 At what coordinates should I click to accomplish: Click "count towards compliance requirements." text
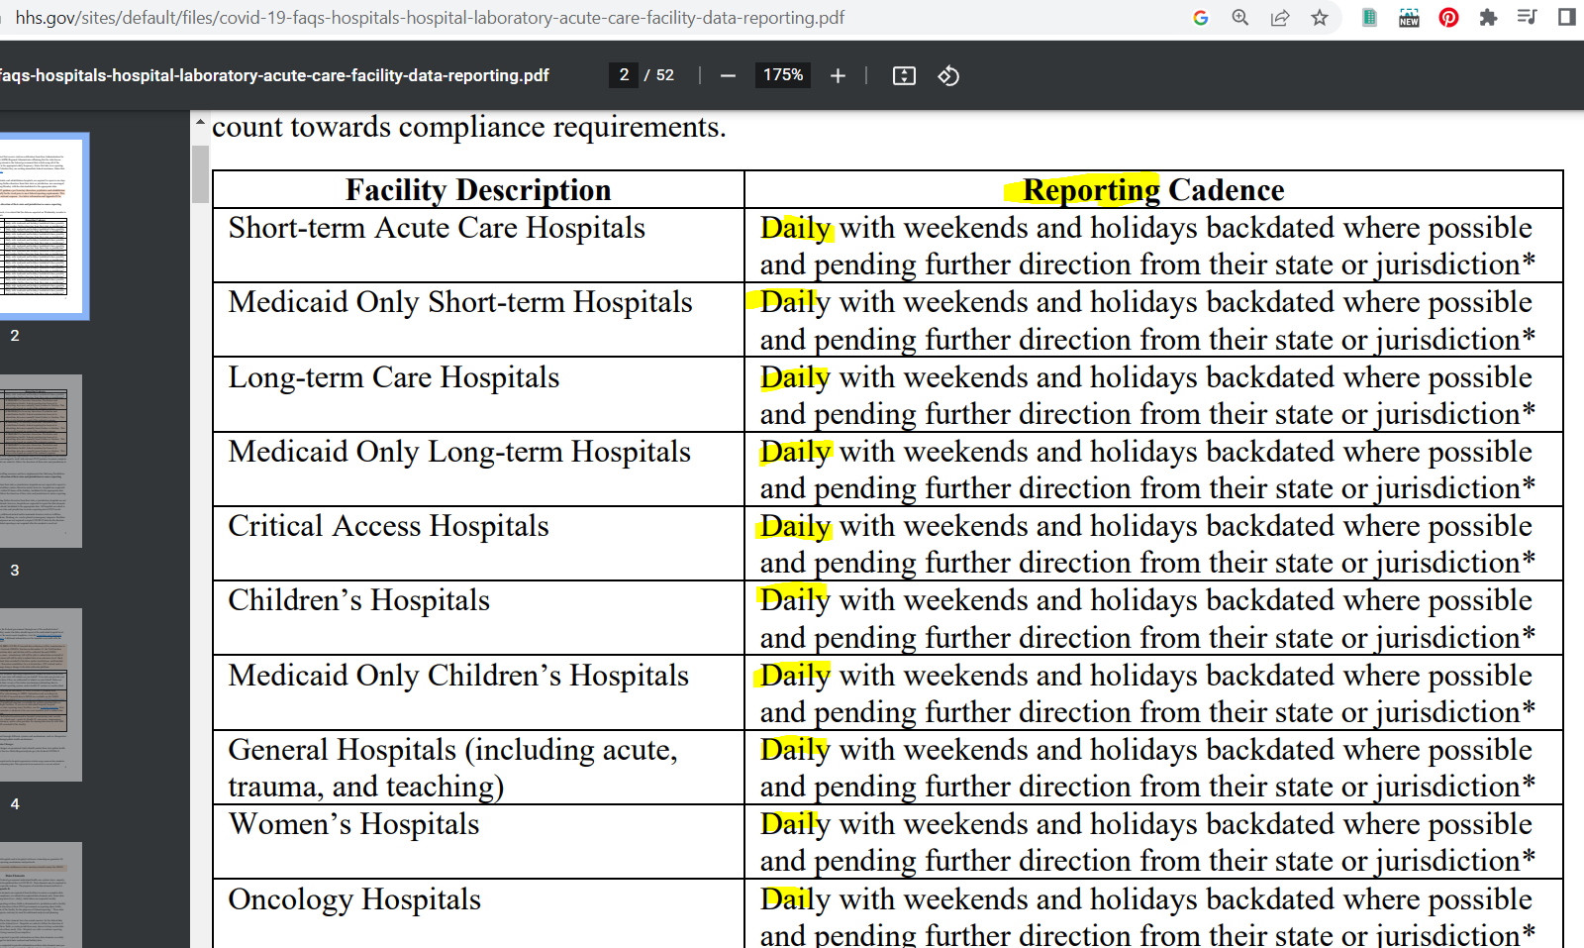click(469, 127)
